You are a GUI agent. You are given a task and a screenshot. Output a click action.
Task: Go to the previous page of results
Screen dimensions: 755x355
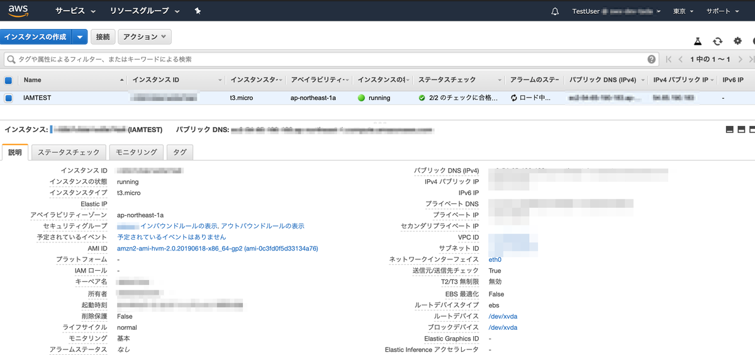point(681,59)
